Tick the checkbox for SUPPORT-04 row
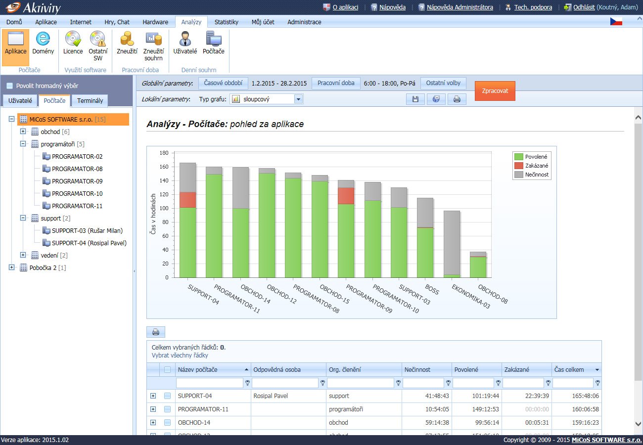643x445 pixels. pos(168,396)
